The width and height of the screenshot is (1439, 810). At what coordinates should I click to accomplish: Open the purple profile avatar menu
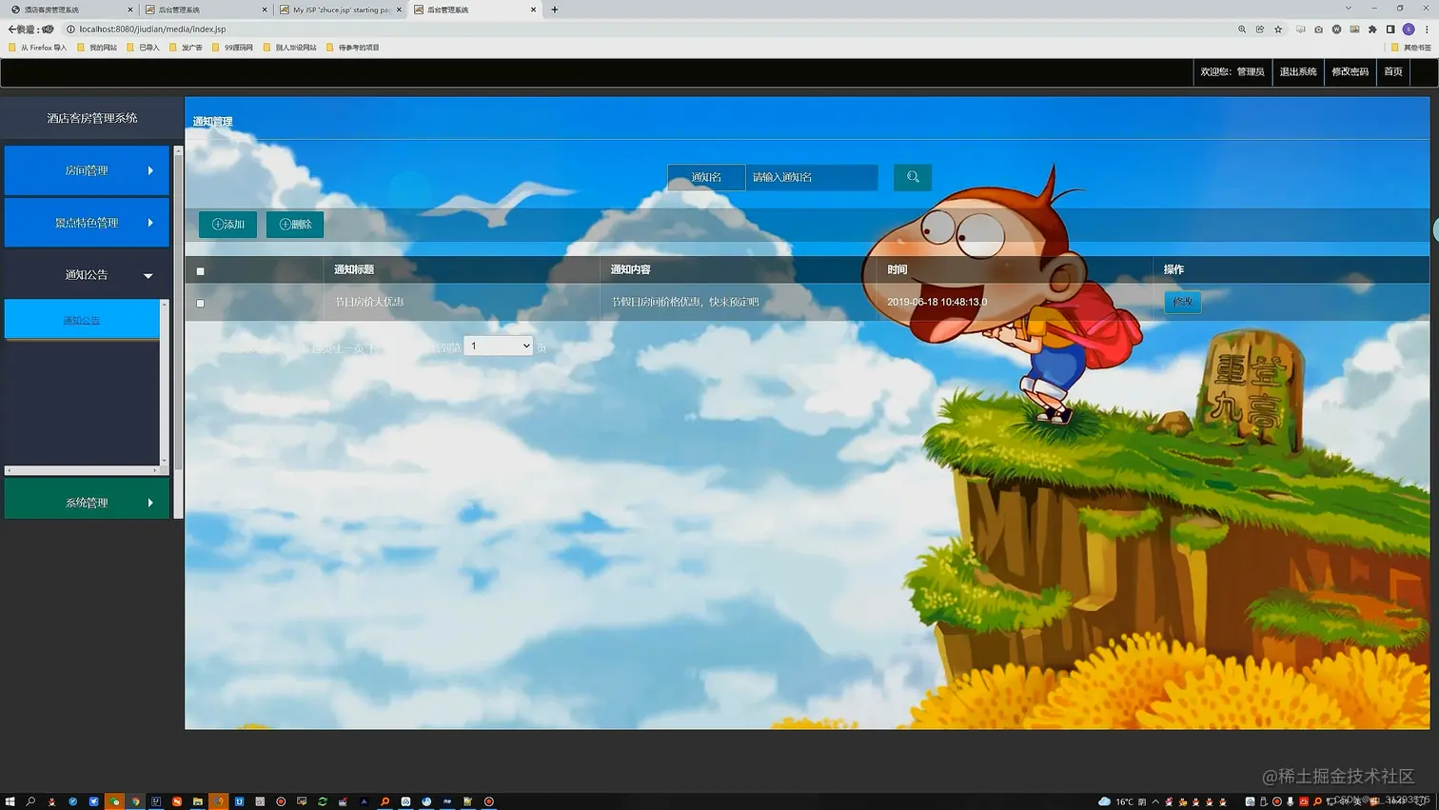coord(1409,30)
